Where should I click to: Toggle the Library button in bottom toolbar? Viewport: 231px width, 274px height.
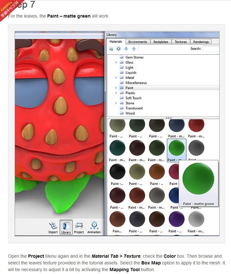[66, 227]
